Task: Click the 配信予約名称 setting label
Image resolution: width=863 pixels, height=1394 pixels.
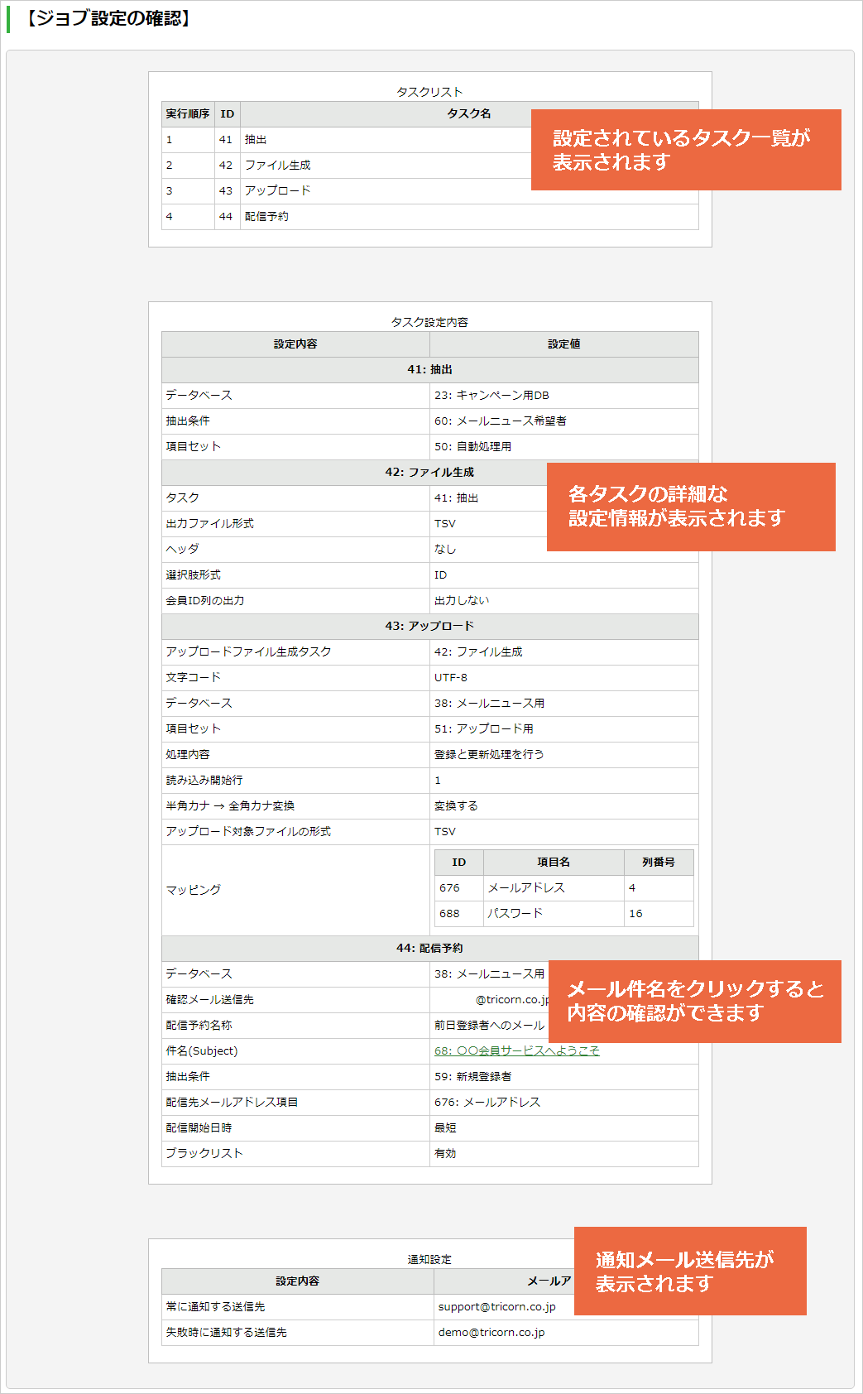Action: click(x=199, y=1026)
